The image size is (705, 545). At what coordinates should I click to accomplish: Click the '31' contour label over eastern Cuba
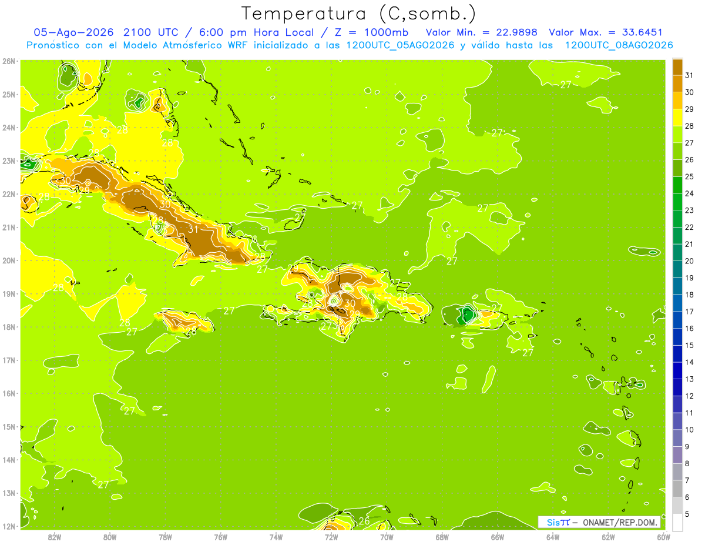click(193, 229)
